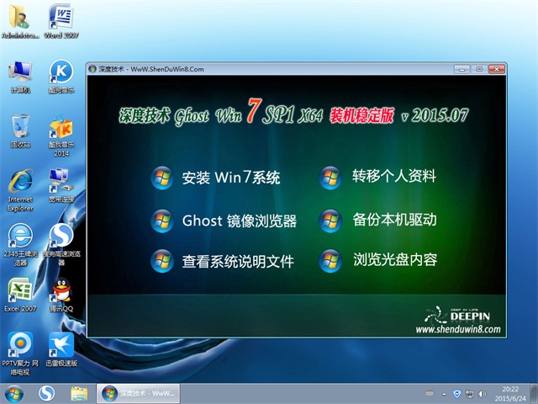Viewport: 538px width, 404px height.
Task: Click the Windows orb next to 安装 Win7系统
Action: coord(162,178)
